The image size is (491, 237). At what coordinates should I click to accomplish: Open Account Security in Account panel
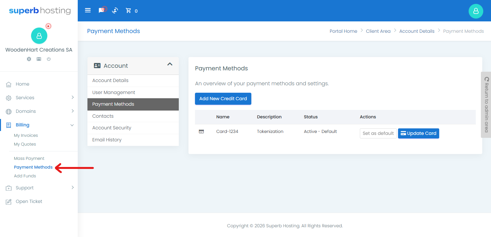(133, 128)
